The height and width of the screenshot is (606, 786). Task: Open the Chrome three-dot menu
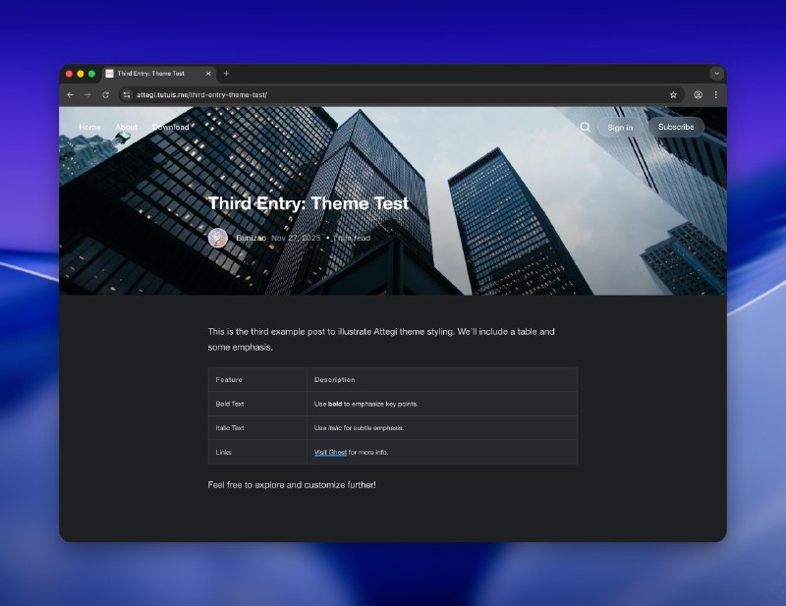(x=715, y=95)
